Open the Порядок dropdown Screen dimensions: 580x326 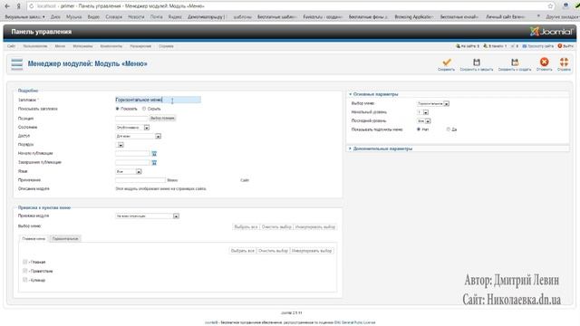point(120,145)
